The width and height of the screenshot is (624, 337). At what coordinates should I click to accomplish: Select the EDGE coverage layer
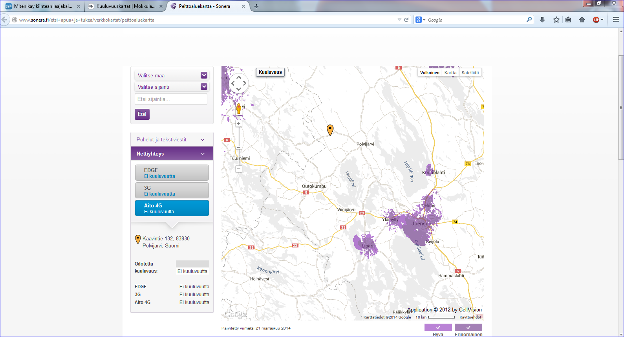tap(172, 173)
